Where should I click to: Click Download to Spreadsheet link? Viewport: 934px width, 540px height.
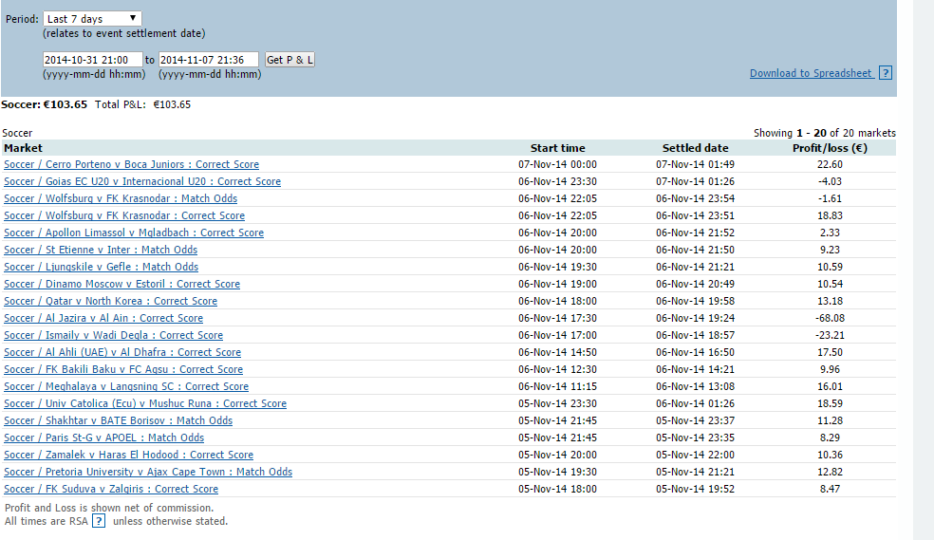[811, 73]
